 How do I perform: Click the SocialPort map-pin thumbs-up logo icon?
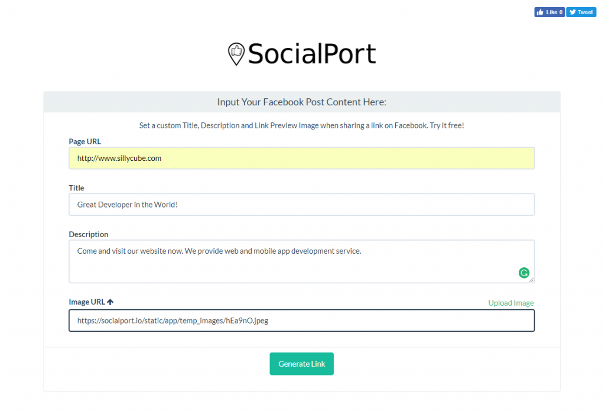(x=236, y=53)
